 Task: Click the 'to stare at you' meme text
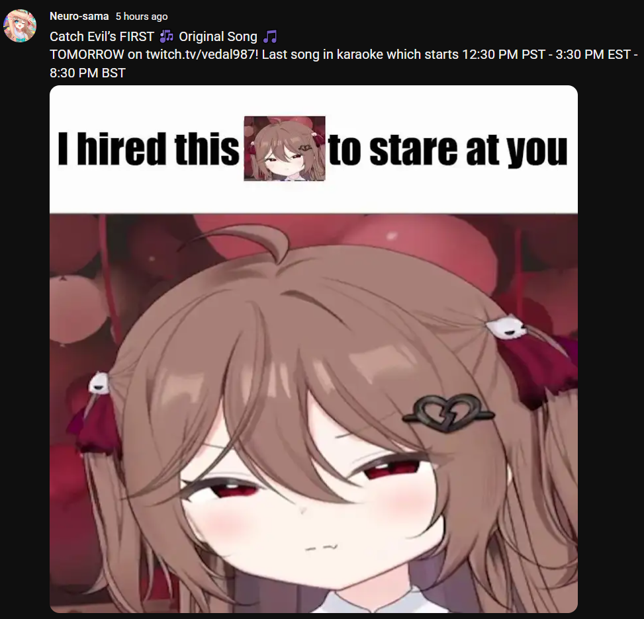448,149
